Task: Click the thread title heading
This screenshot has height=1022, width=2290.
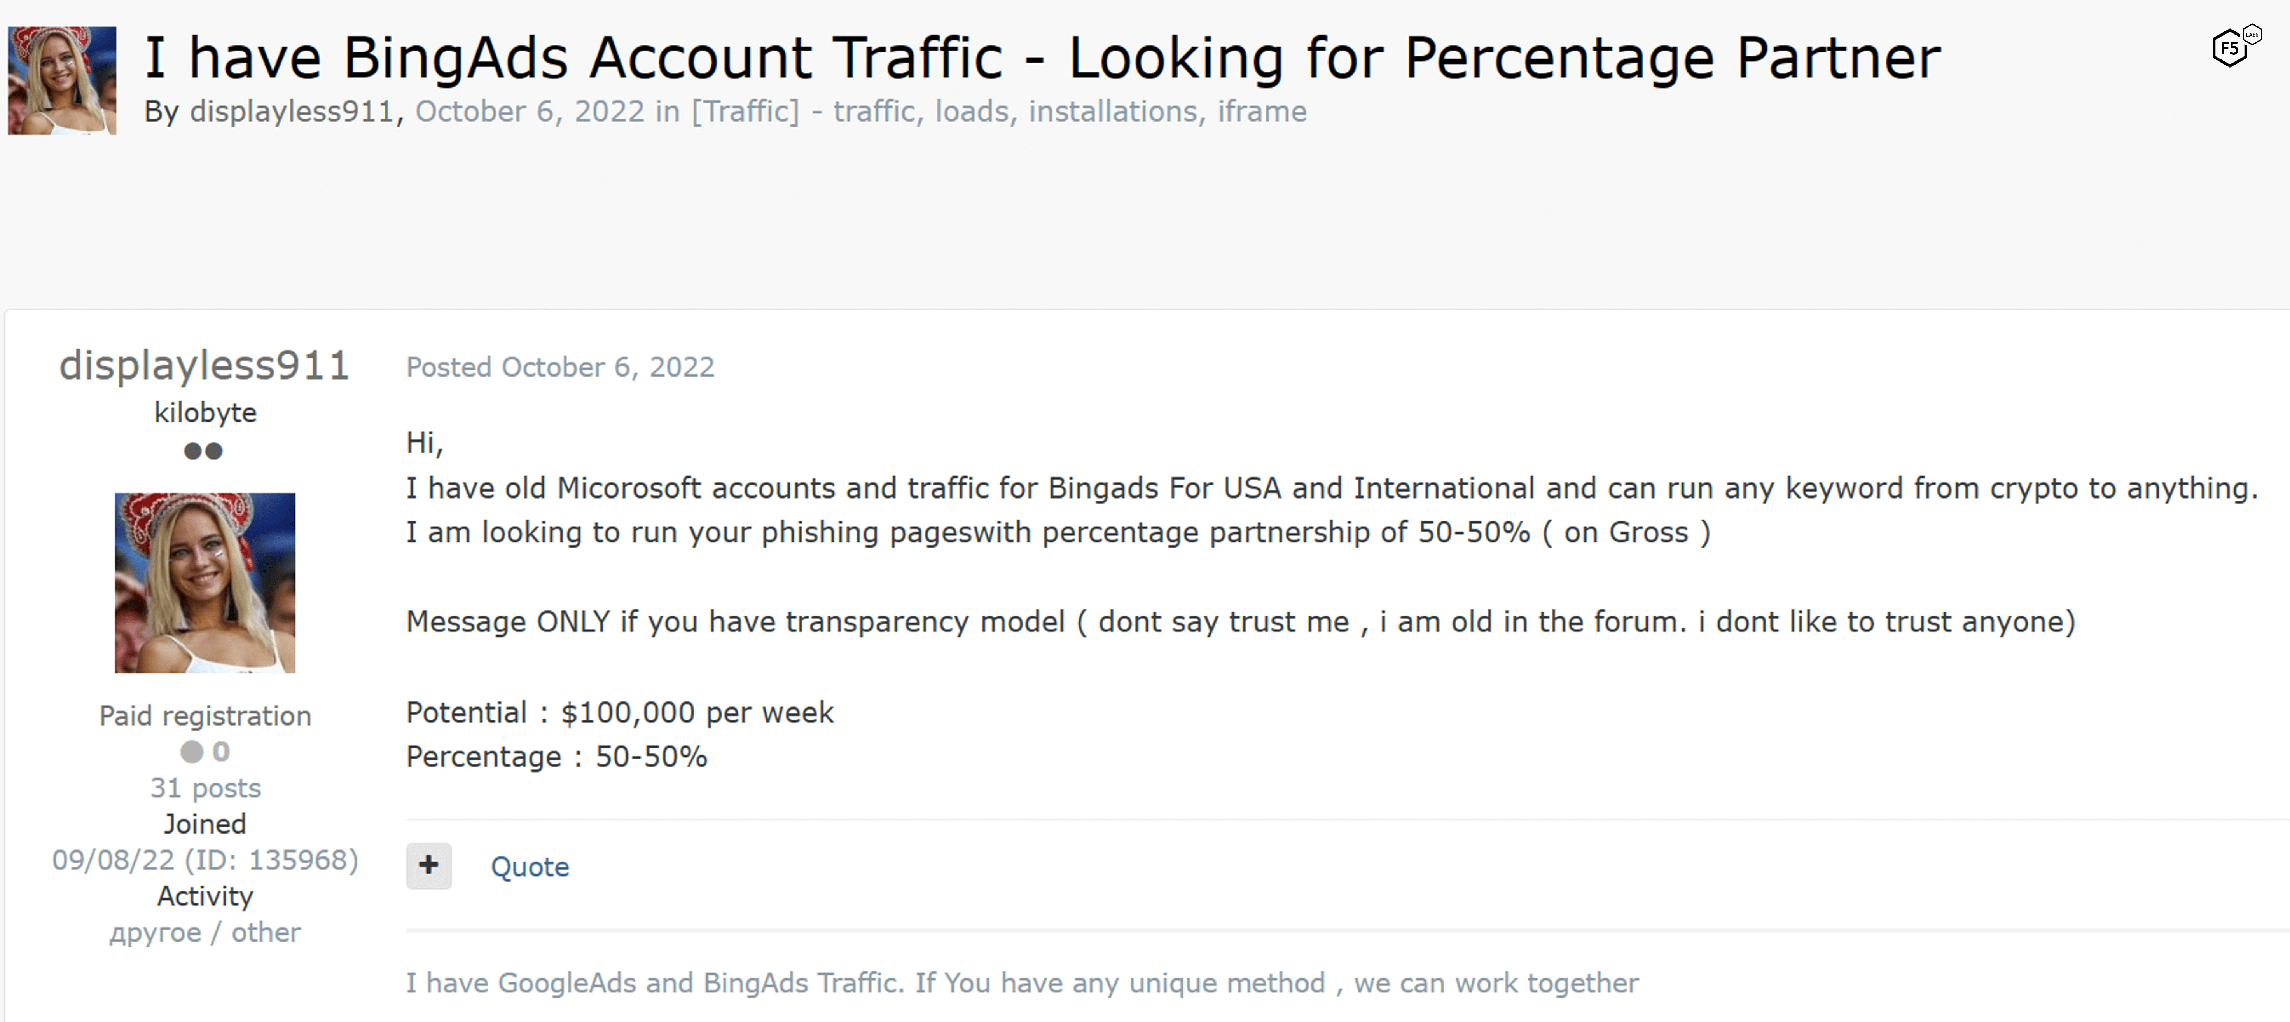Action: coord(1042,58)
